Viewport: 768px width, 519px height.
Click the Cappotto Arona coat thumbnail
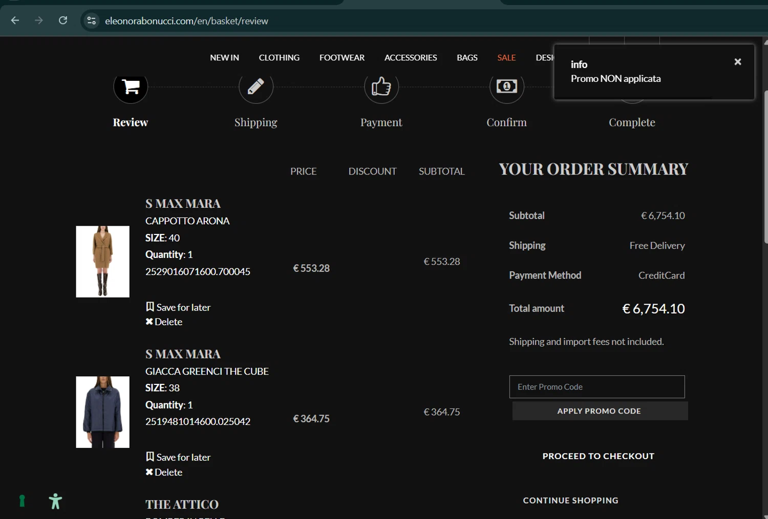[x=102, y=262]
